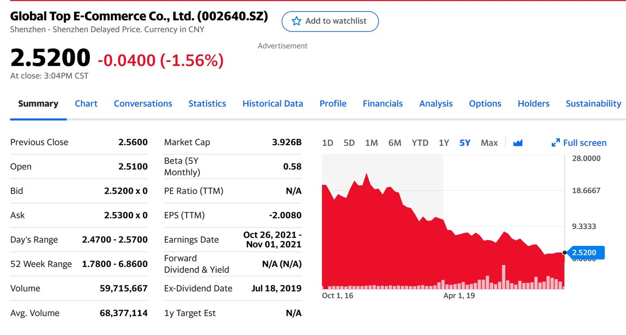Click the chart axis label 18.6667
This screenshot has width=626, height=335.
tap(586, 190)
